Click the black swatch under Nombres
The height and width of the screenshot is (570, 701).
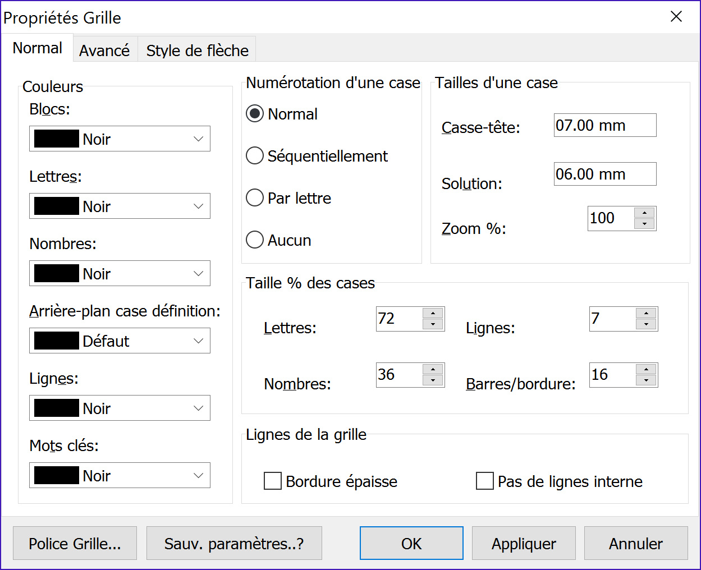pyautogui.click(x=57, y=273)
